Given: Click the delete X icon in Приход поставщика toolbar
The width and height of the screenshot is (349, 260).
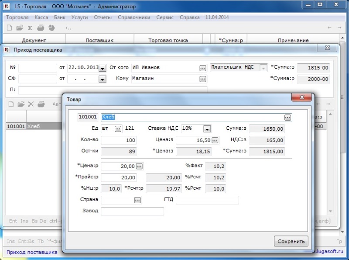Looking at the screenshot, I should tap(31, 104).
